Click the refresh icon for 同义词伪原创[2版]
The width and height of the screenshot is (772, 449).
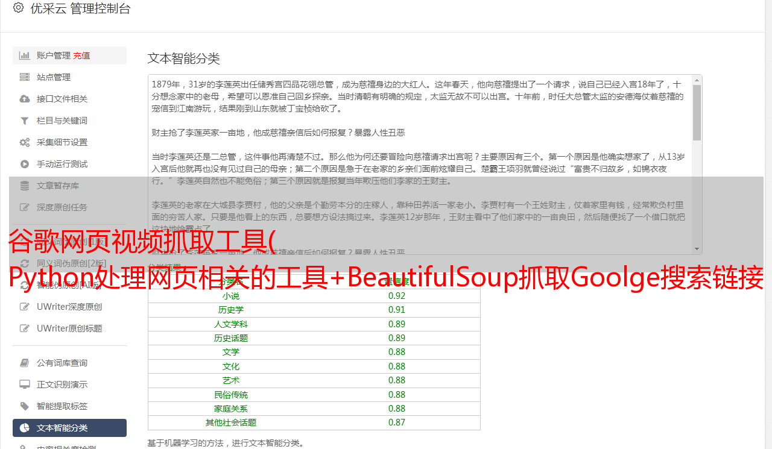coord(25,263)
